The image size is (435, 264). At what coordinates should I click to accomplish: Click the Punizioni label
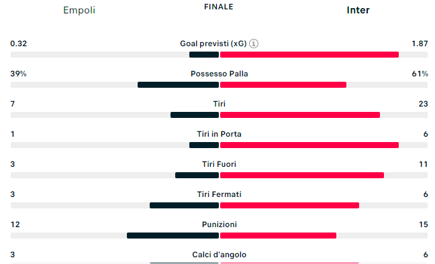pos(219,224)
